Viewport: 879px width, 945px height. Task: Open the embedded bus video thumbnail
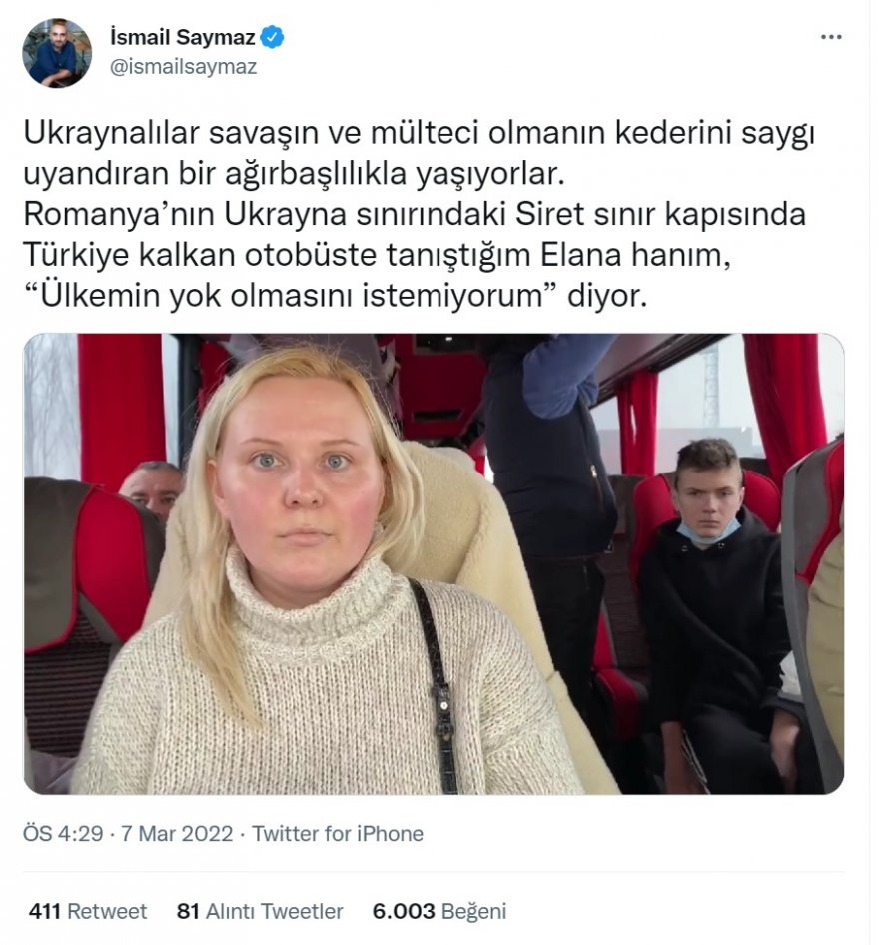434,563
